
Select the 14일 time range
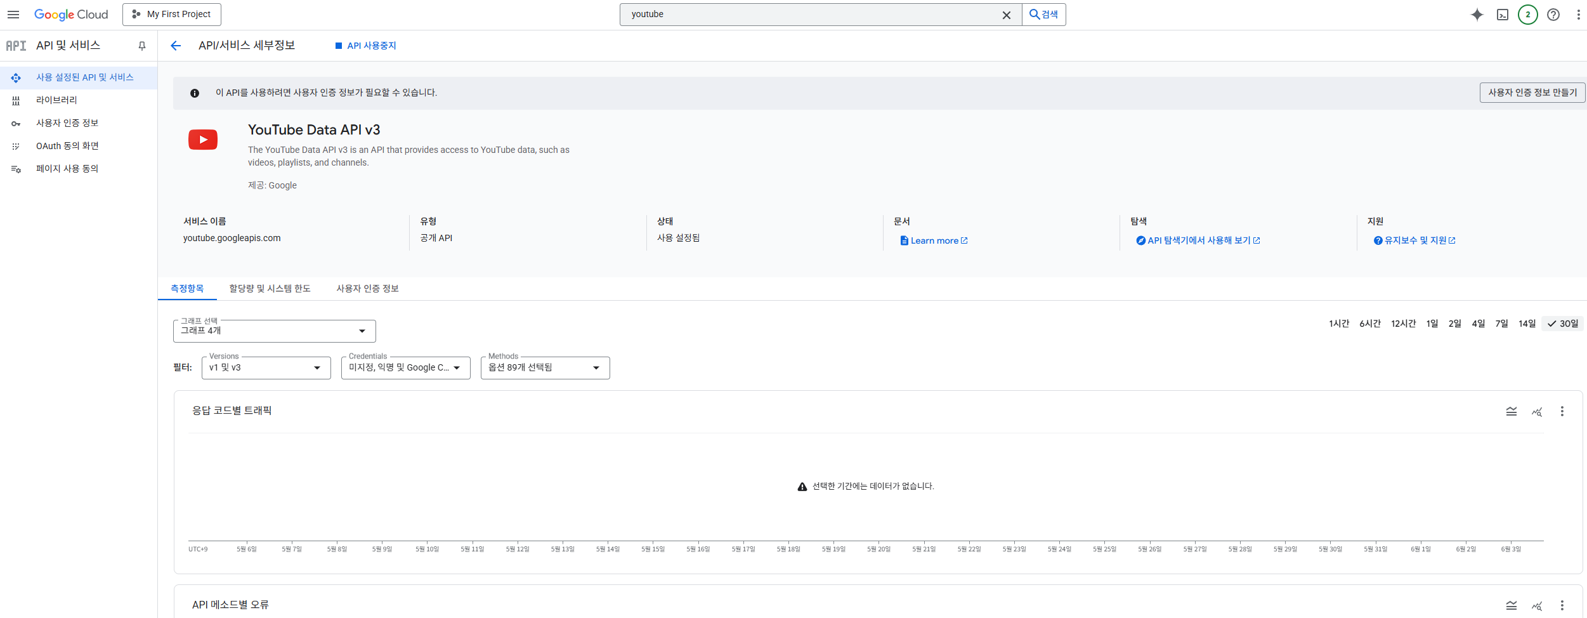click(1527, 324)
